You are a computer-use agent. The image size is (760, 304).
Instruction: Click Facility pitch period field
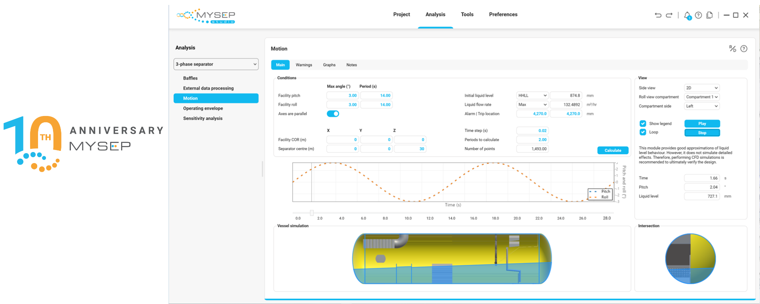(x=376, y=95)
